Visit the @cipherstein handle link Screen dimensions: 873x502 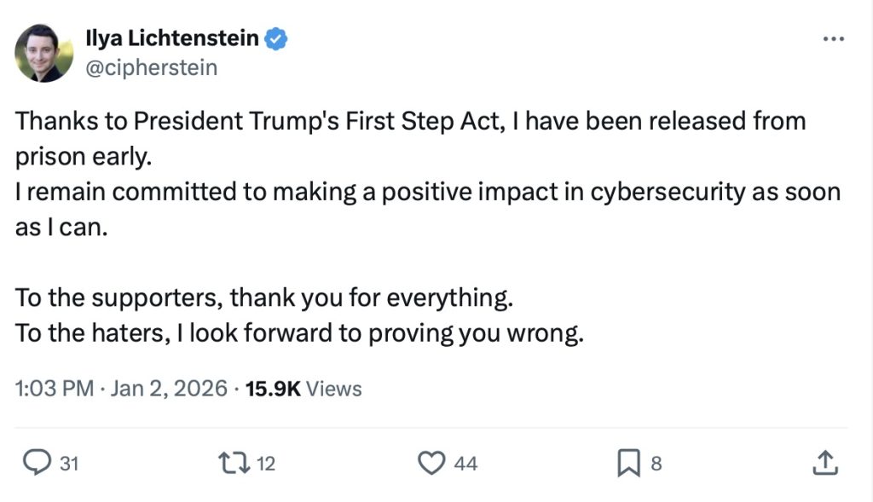tap(151, 66)
